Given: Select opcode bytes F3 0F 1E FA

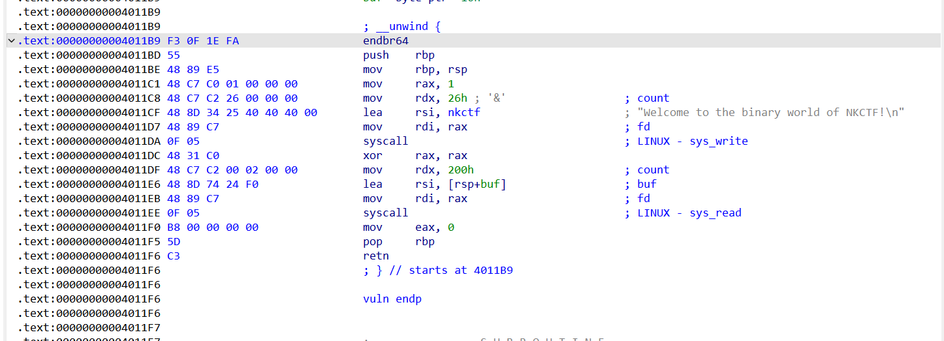Looking at the screenshot, I should coord(203,41).
